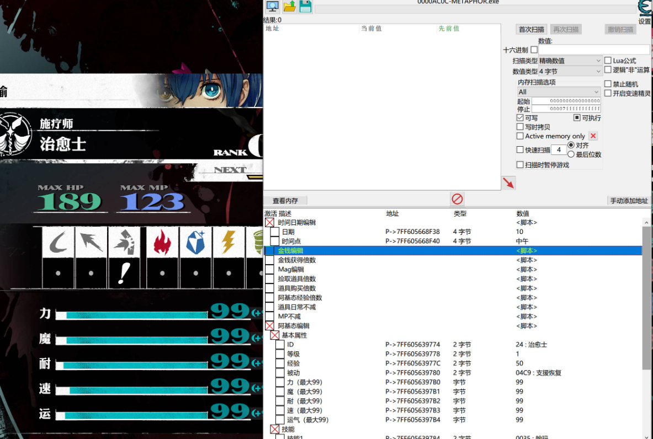Open the process selector monitor icon
Viewport: 653px width, 439px height.
point(272,6)
